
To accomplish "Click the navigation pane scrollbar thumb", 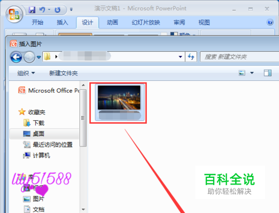I will coord(83,118).
